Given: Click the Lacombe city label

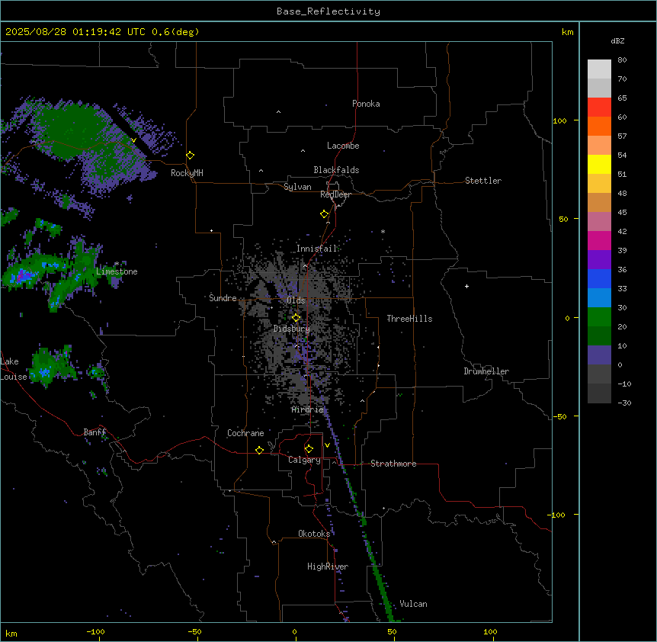Looking at the screenshot, I should click(x=343, y=146).
